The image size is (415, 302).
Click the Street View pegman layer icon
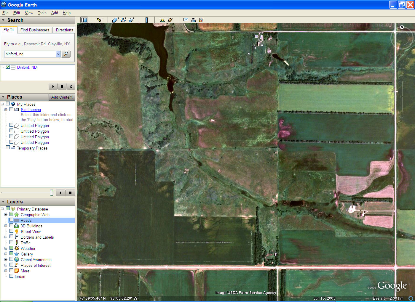[x=17, y=232]
